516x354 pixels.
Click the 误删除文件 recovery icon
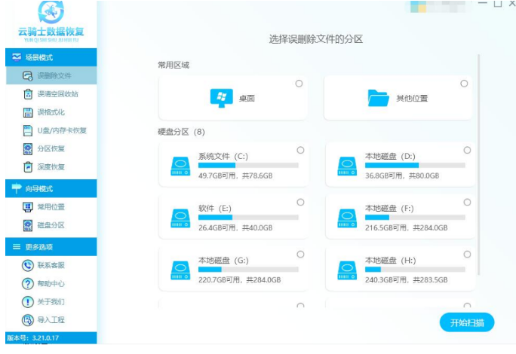(x=28, y=76)
